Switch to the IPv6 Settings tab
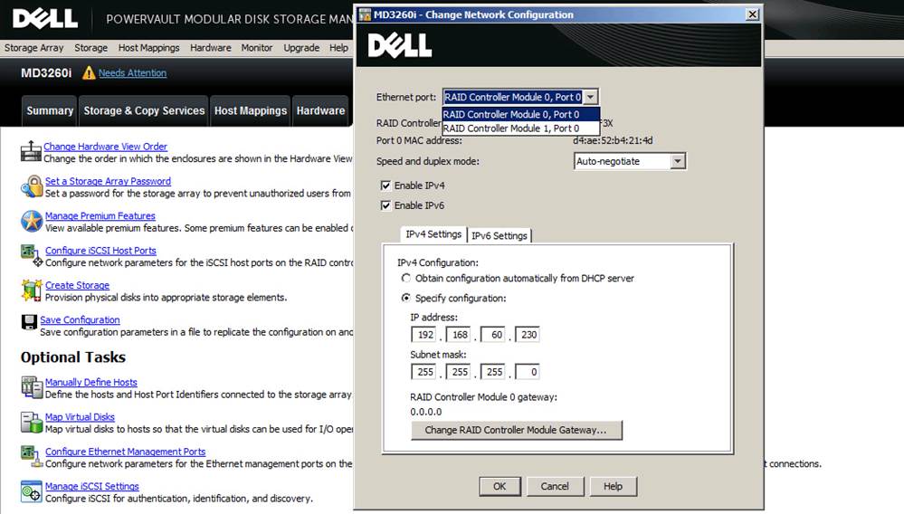The image size is (904, 514). click(500, 235)
